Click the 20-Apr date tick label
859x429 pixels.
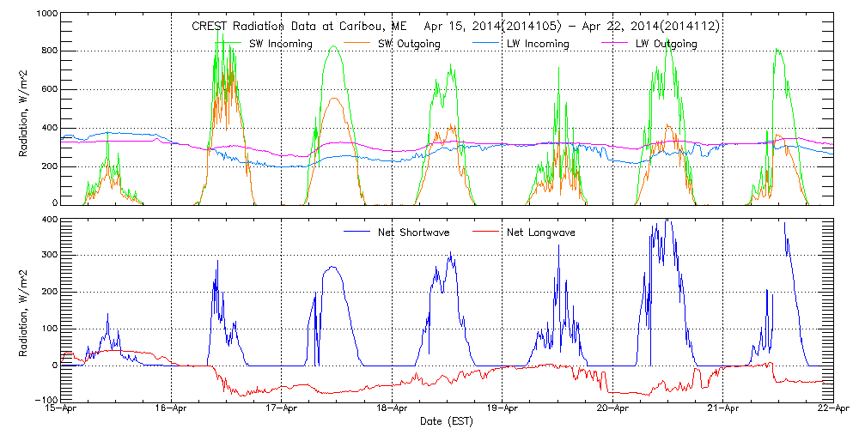tap(612, 409)
